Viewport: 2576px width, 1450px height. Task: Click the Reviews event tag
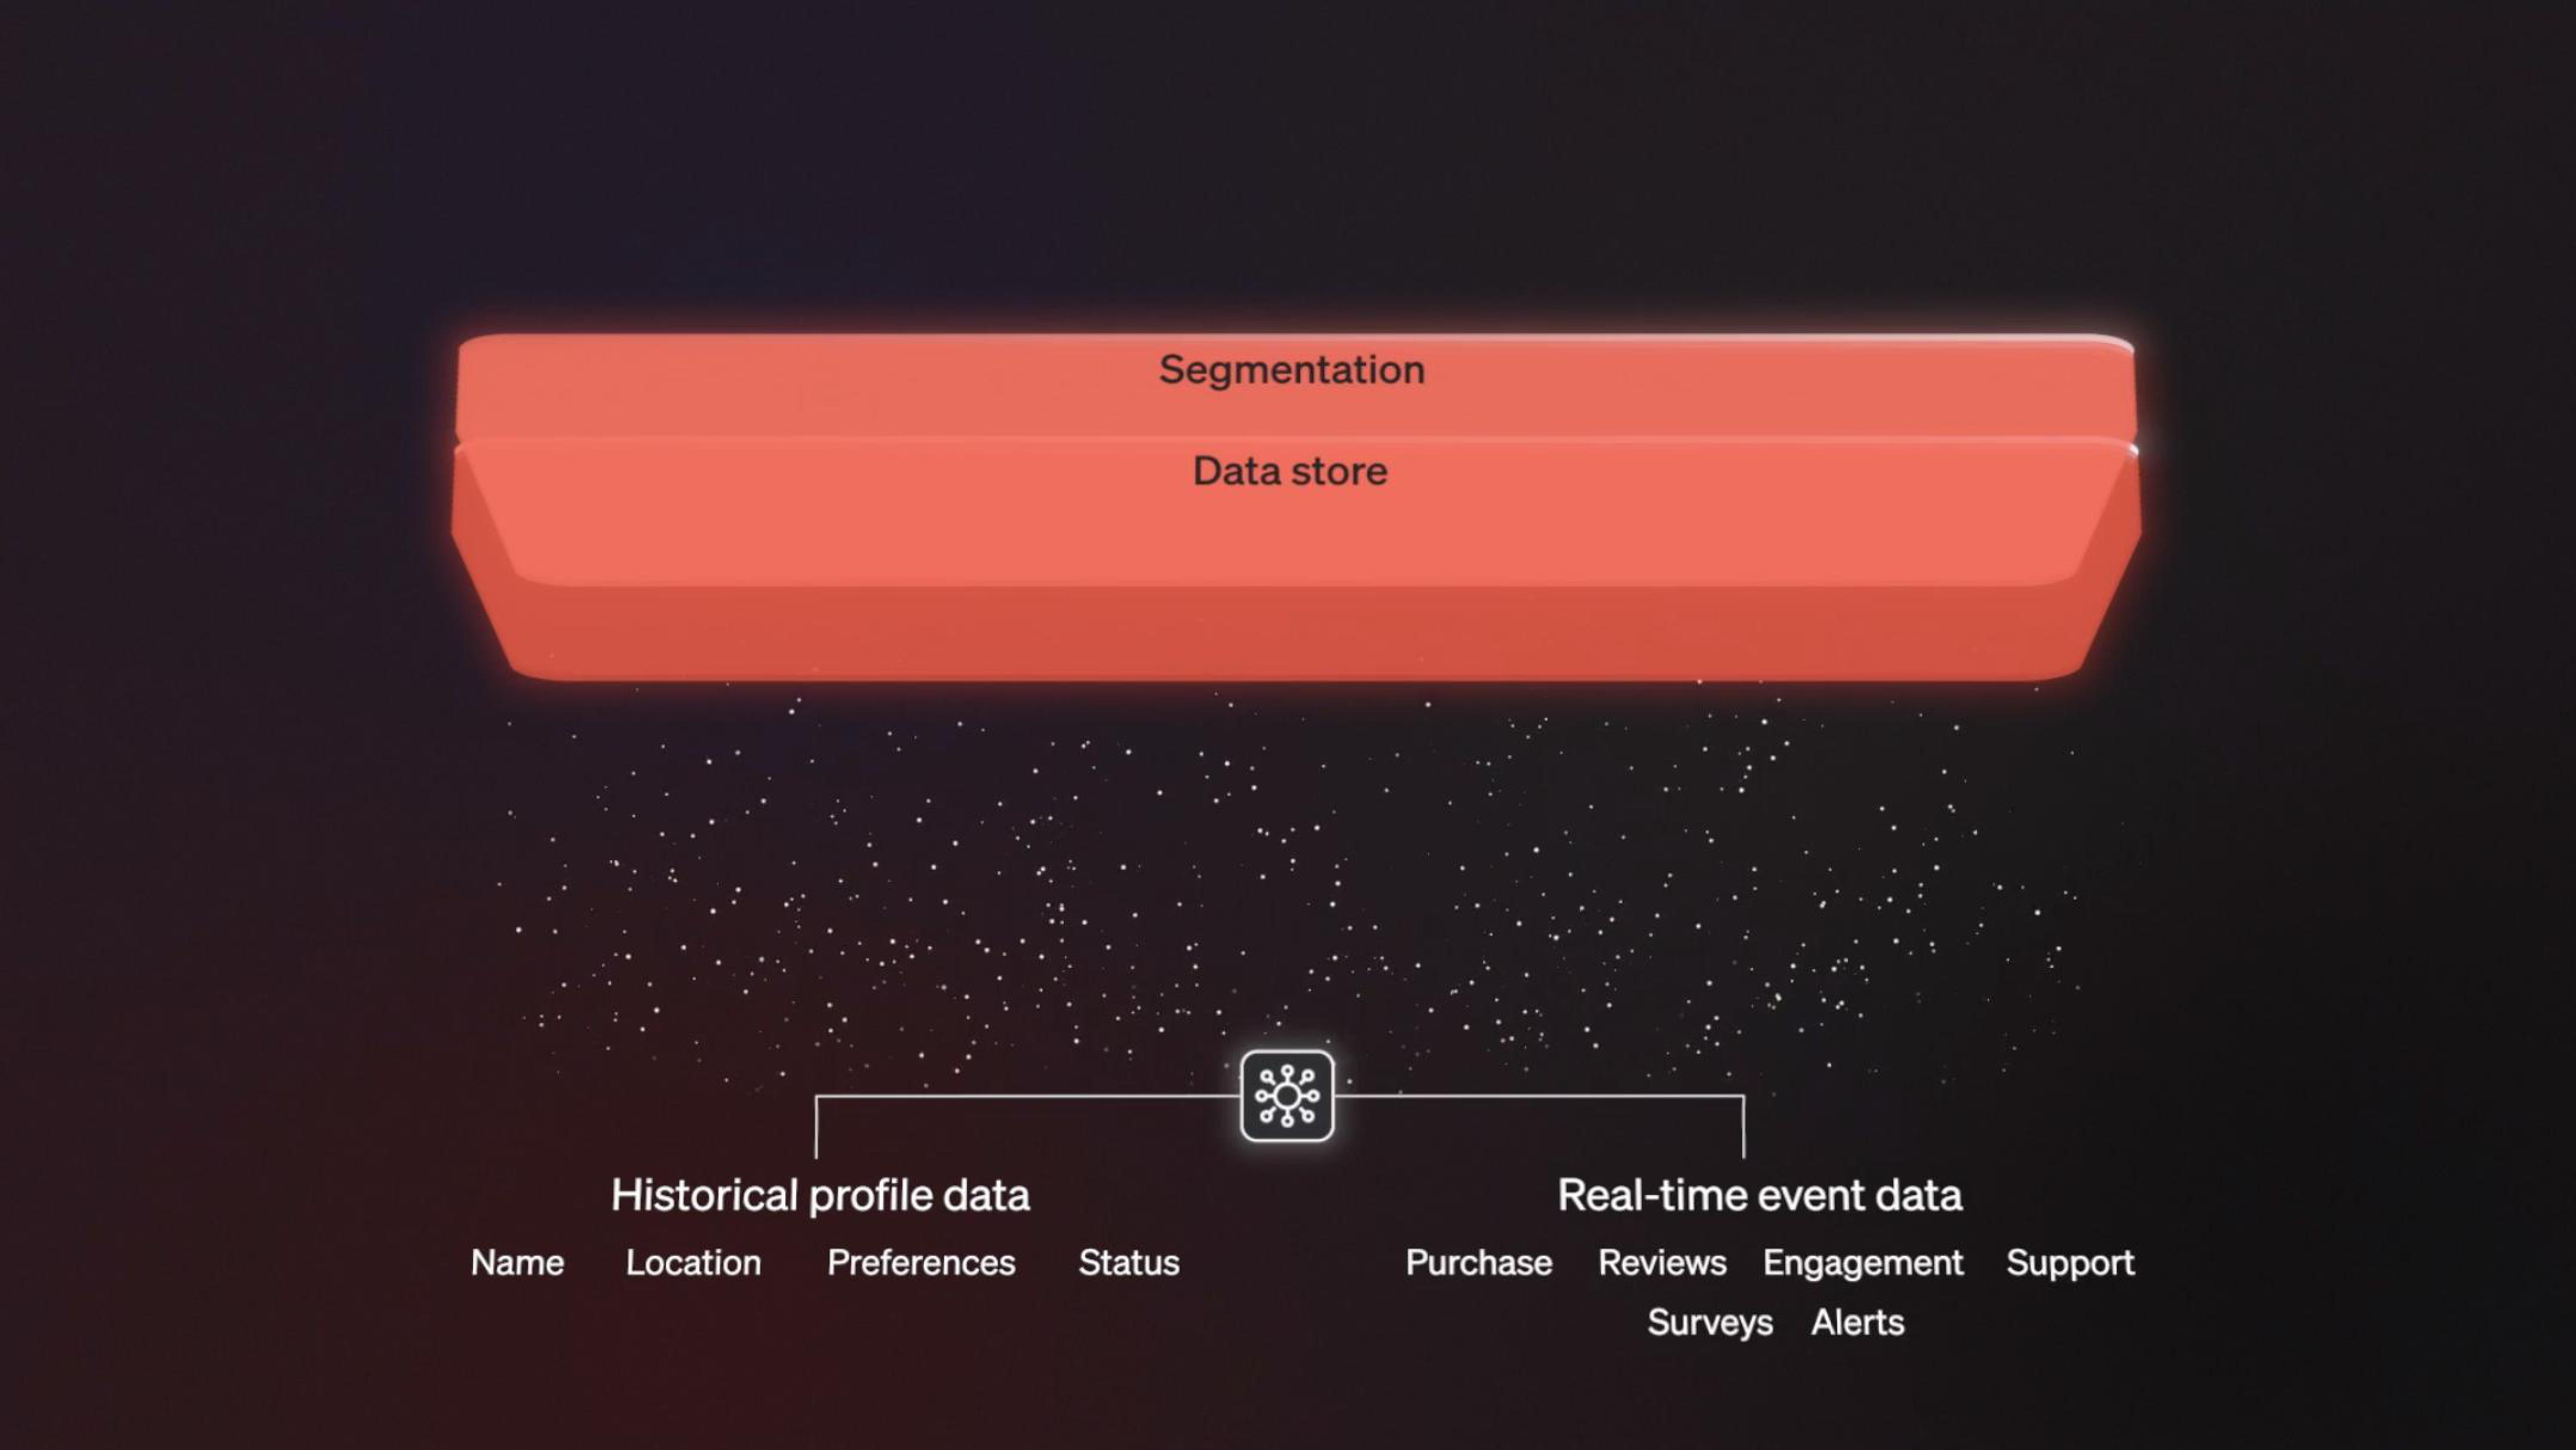pyautogui.click(x=1663, y=1262)
